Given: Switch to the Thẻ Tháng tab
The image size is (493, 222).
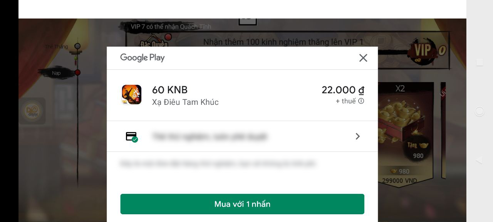Looking at the screenshot, I should pos(56,47).
